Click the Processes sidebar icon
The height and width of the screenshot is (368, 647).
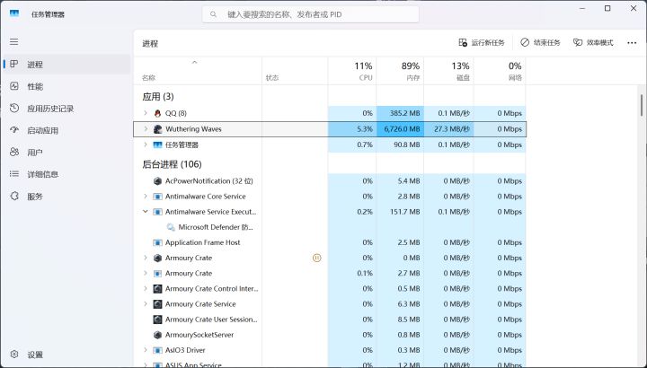[x=14, y=64]
